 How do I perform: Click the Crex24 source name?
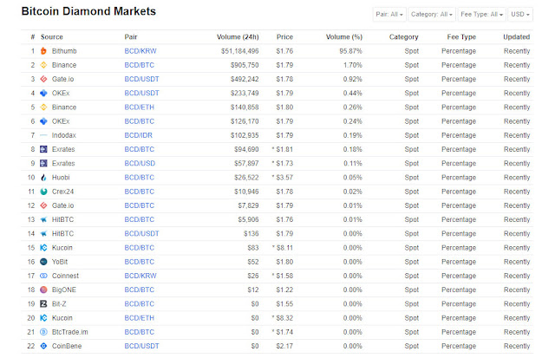click(62, 192)
